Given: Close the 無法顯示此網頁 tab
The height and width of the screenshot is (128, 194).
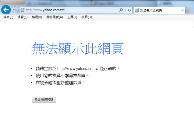Looking at the screenshot, I should click(x=182, y=11).
